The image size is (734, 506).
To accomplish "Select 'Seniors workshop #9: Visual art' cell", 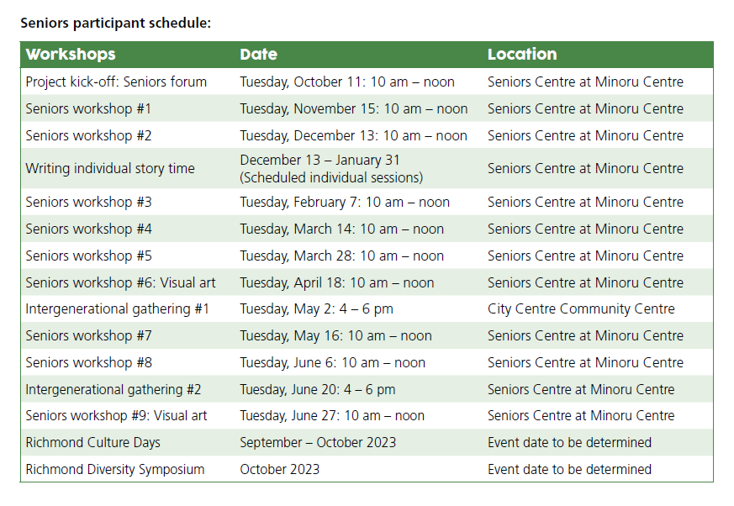I will [117, 416].
